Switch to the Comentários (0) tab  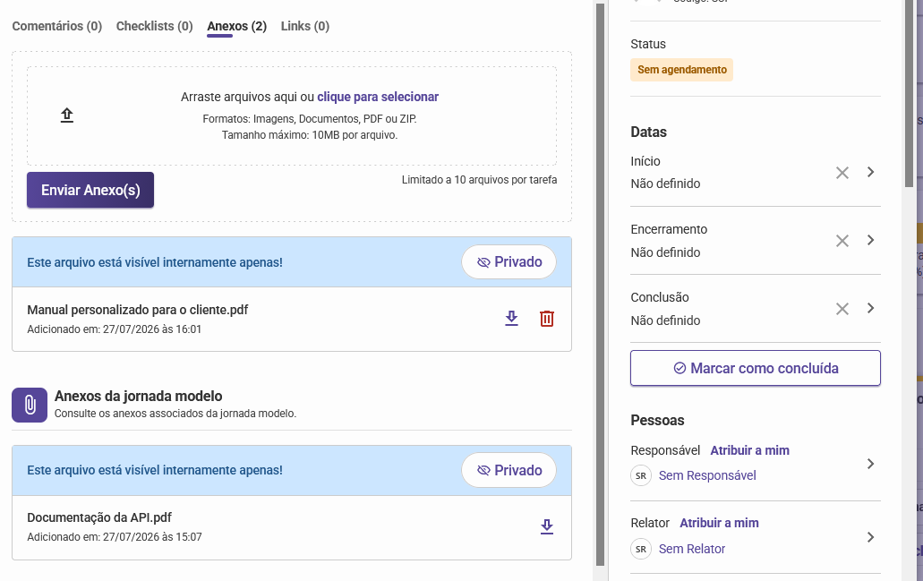[57, 27]
